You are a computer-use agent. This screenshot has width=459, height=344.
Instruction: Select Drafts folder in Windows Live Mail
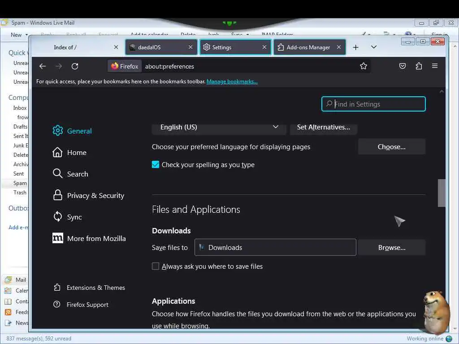pos(20,127)
